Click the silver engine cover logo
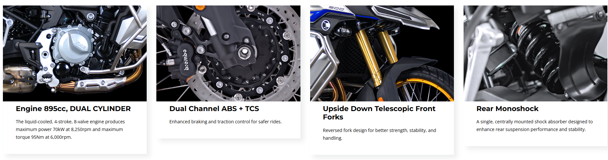 (x=81, y=45)
